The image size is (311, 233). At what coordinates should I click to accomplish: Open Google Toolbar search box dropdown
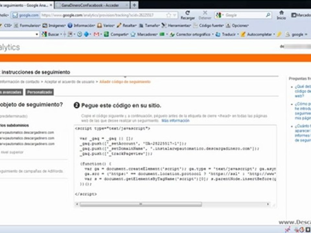(37, 34)
